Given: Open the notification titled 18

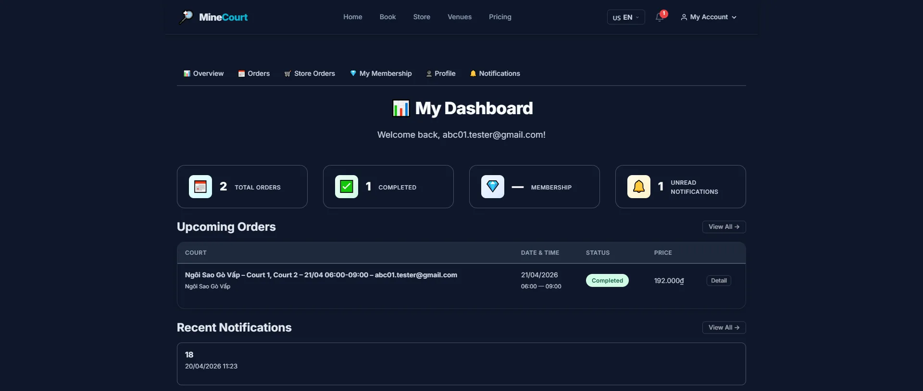Looking at the screenshot, I should (461, 364).
